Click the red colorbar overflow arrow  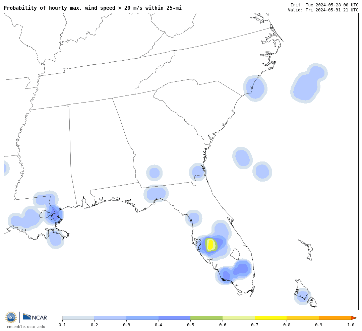(x=354, y=318)
